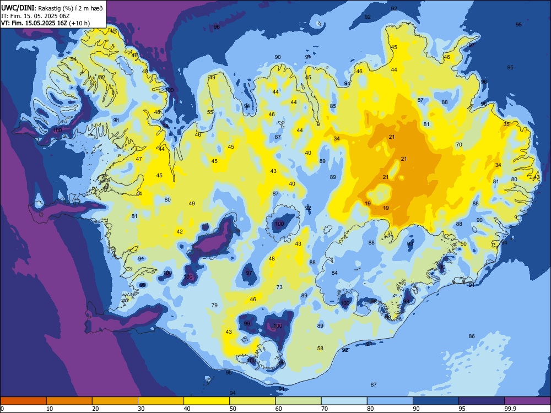Select the medium blue 90–95 legend swatch
Viewport: 551px width, 413px height.
pyautogui.click(x=436, y=401)
